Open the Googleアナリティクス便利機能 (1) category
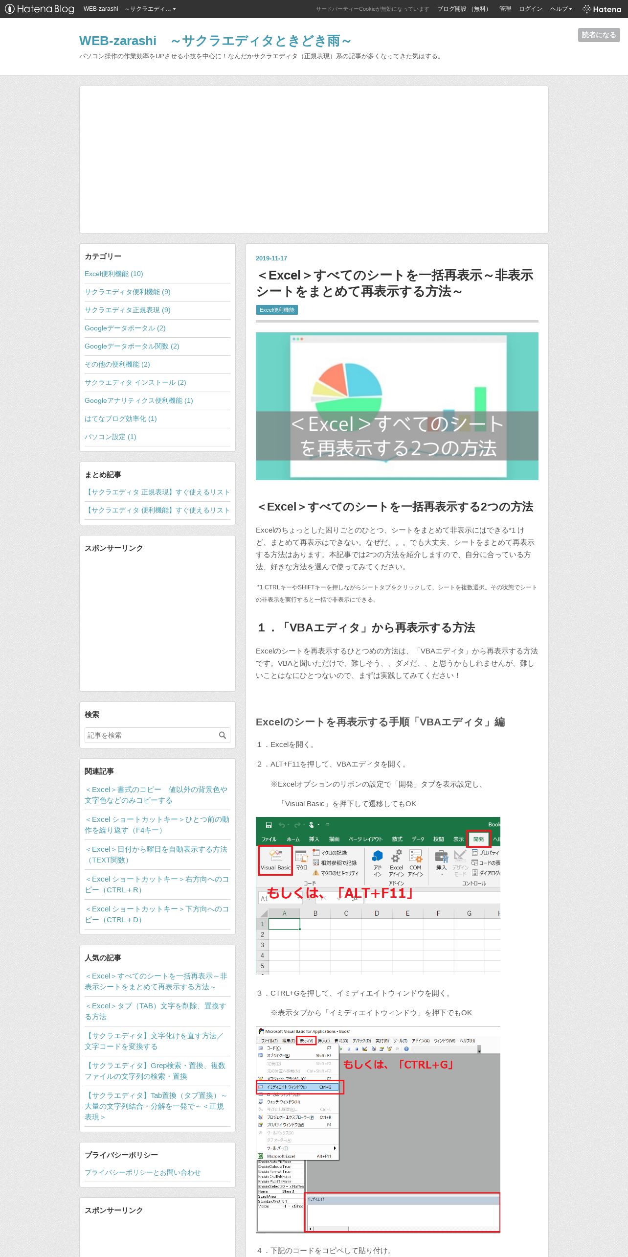This screenshot has height=1257, width=628. pos(139,400)
